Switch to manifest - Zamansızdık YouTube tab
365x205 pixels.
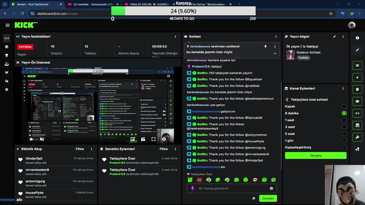click(93, 4)
